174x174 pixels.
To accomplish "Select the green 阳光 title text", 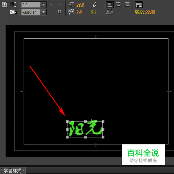I will pyautogui.click(x=85, y=128).
